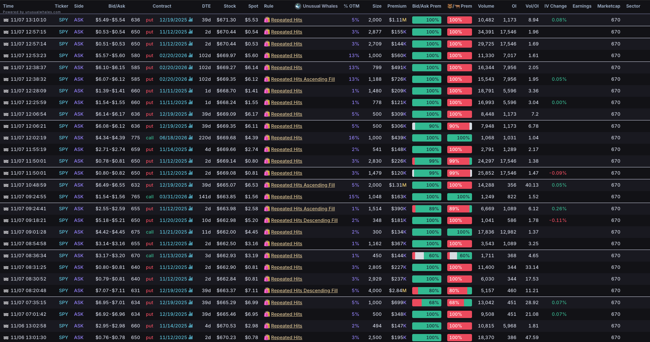Screen dimensions: 650x342
Task: Click the sweep icon at 11/07 08:31:25 row
Action: [6, 267]
